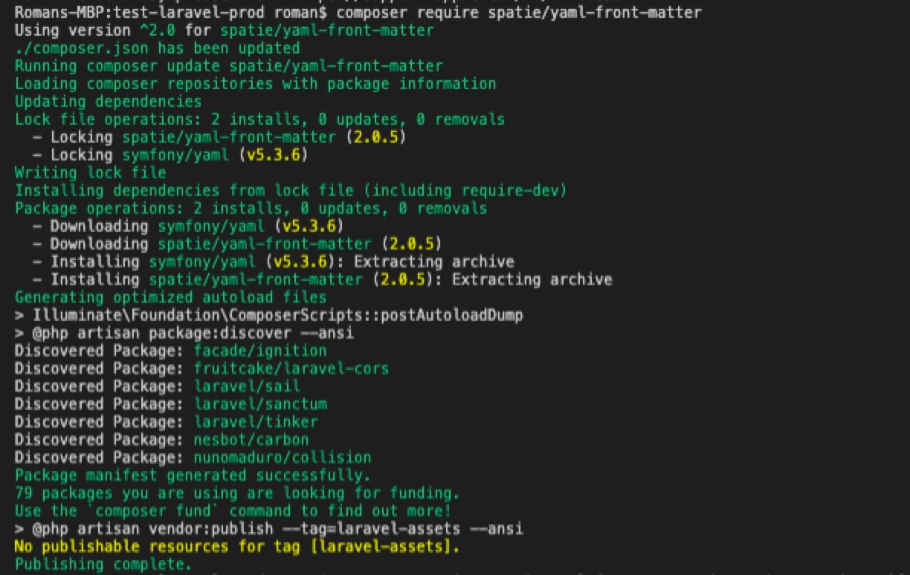Click discovered package 'facade/ignition'
The width and height of the screenshot is (910, 575).
260,351
